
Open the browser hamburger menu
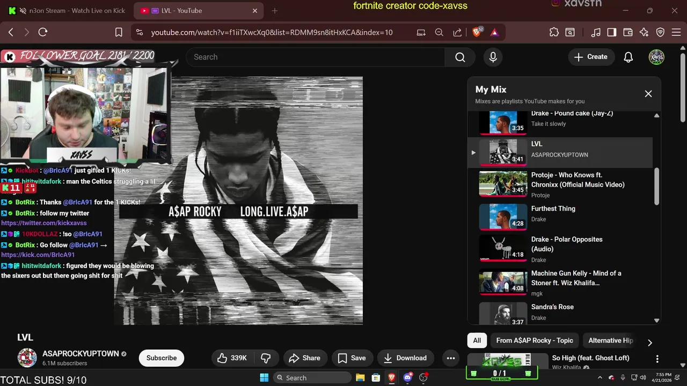click(676, 32)
